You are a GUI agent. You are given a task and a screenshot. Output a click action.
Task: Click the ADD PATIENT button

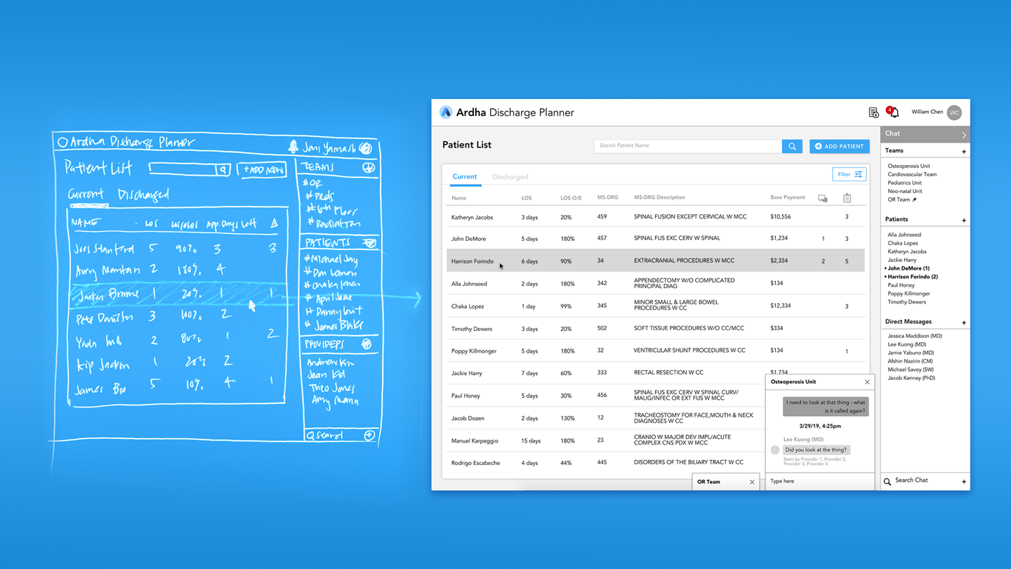840,146
